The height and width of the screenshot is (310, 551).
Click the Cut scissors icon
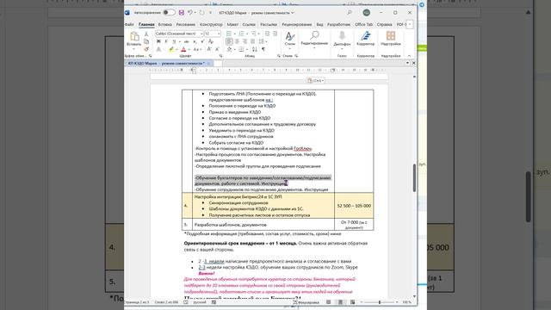(x=146, y=34)
